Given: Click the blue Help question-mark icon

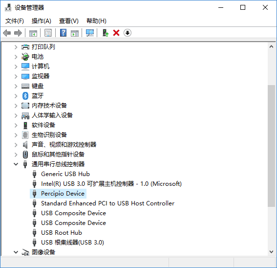Looking at the screenshot, I should (63, 33).
